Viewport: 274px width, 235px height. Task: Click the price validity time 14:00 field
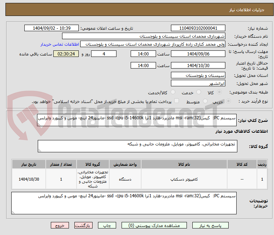tap(143, 65)
